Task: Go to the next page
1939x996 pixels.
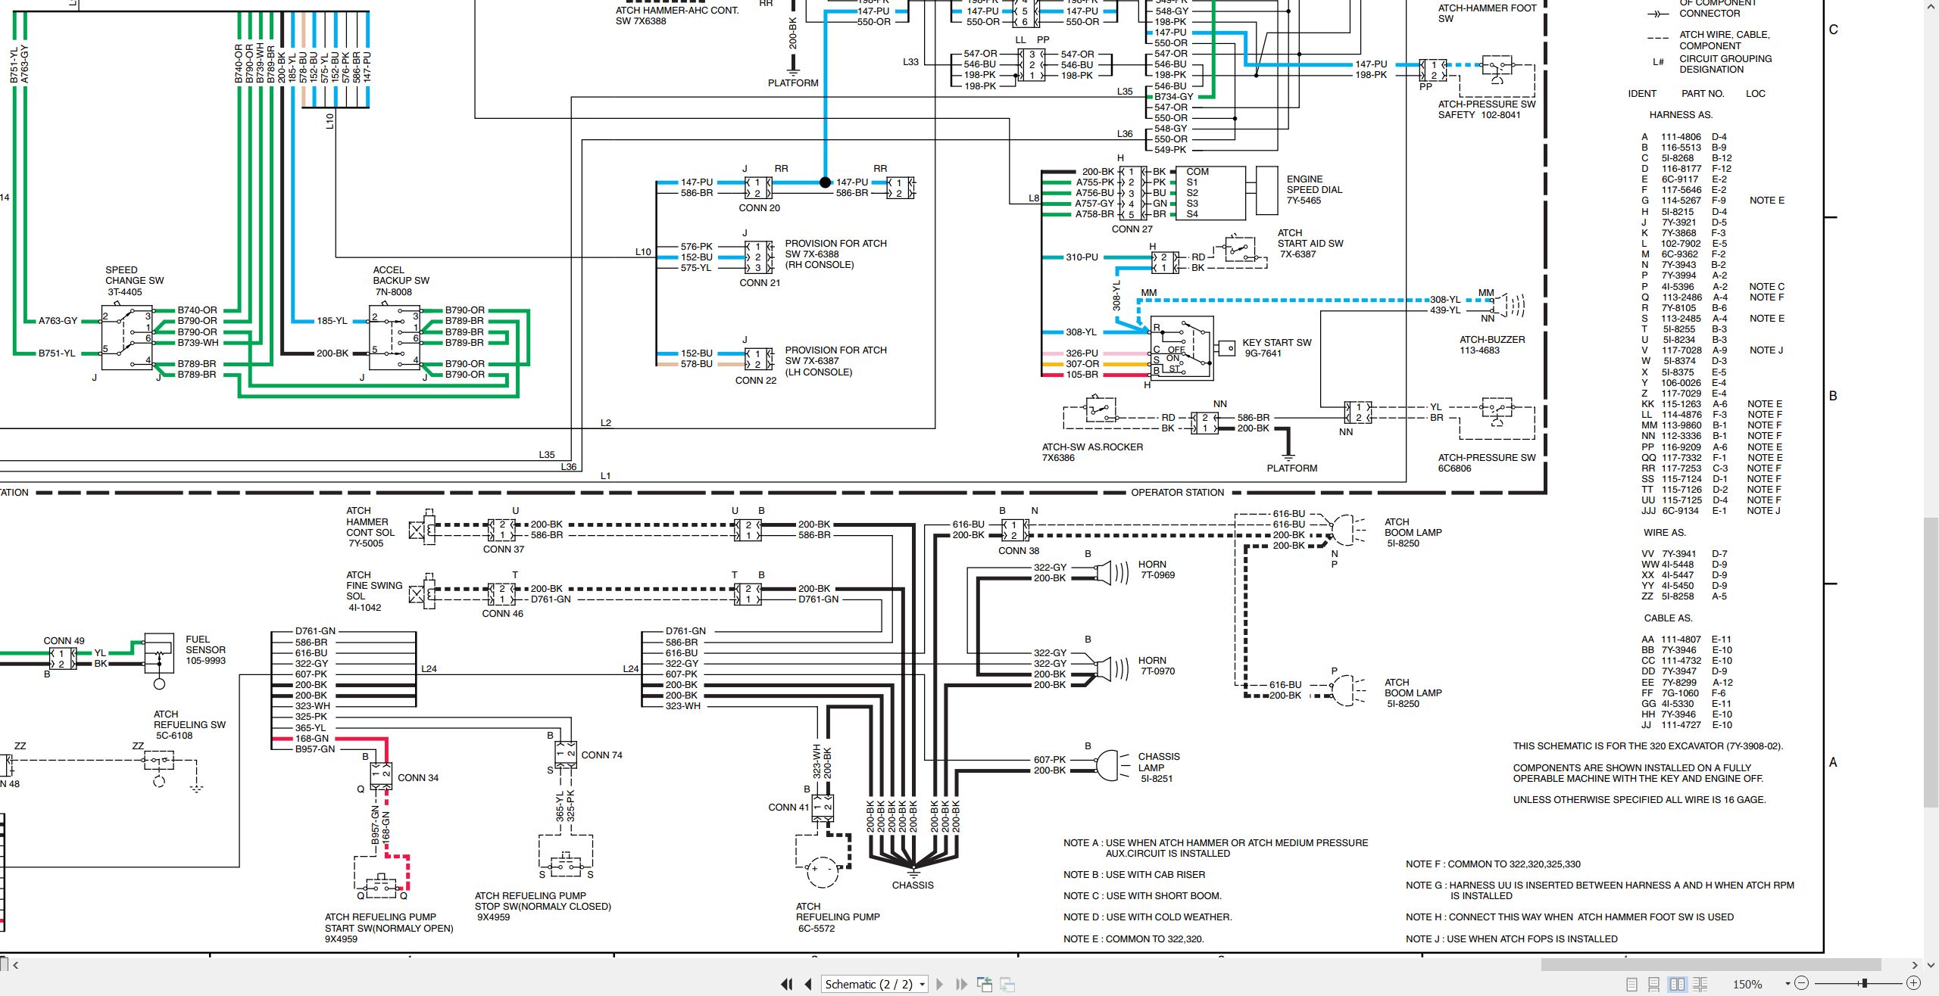Action: click(940, 984)
